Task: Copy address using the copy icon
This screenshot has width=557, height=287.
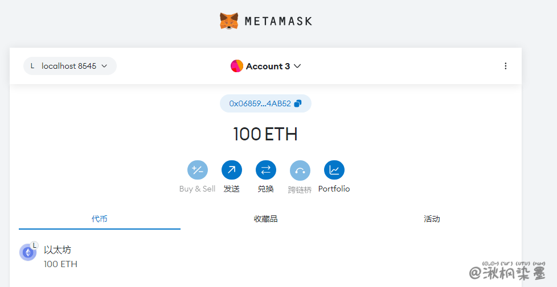Action: click(x=298, y=103)
